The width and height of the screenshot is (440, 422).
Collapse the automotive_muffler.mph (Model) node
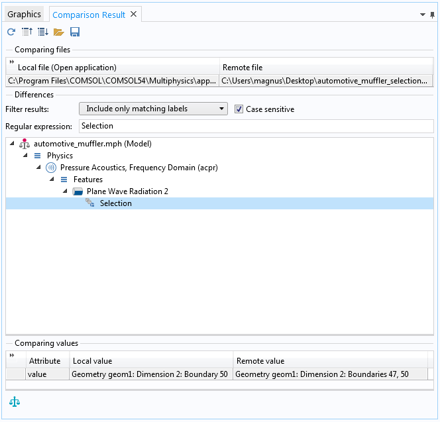12,143
